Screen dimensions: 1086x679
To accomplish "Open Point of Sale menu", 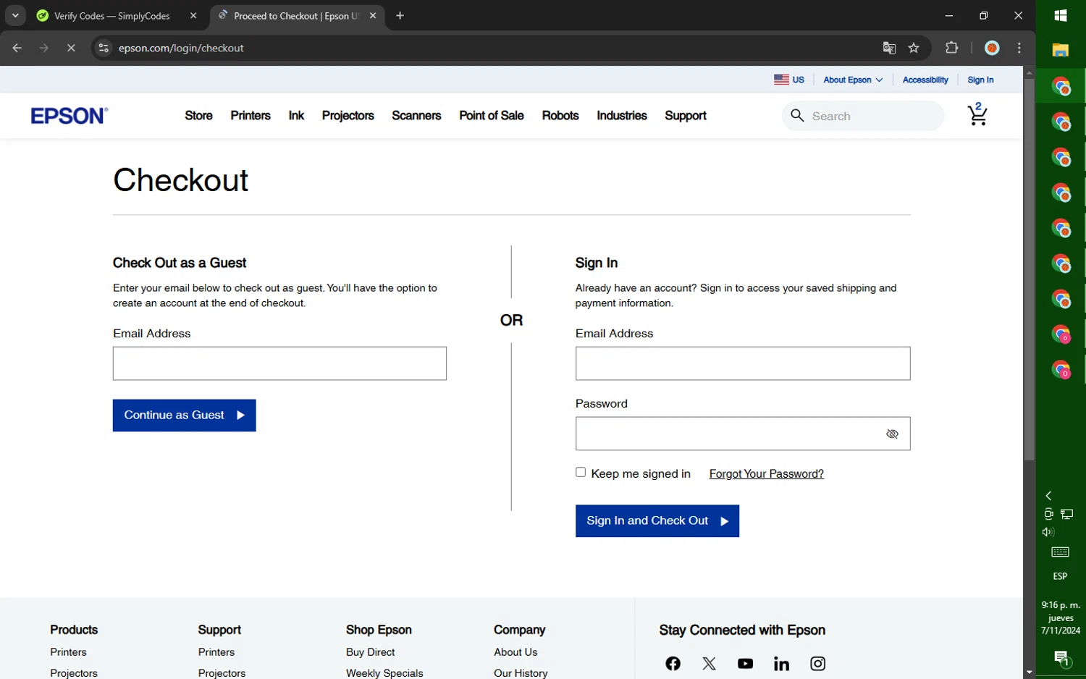I will coord(492,116).
